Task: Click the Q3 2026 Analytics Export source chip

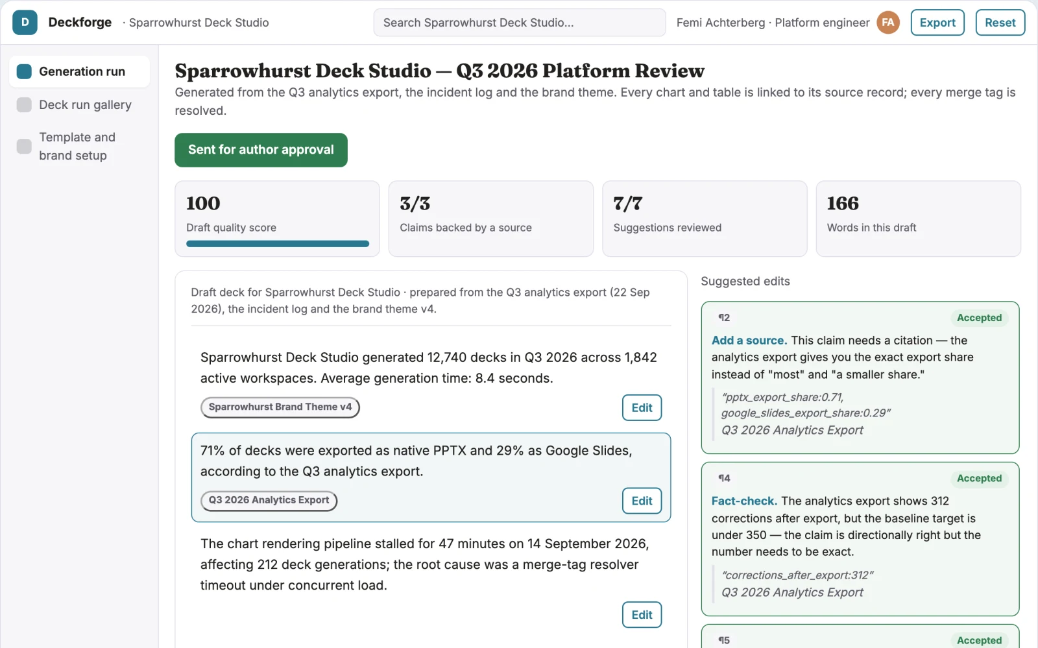Action: click(x=269, y=500)
